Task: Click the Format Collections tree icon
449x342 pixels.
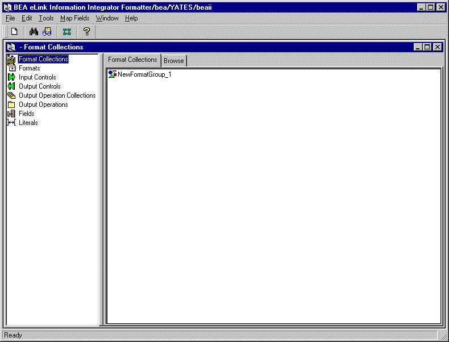Action: [11, 59]
